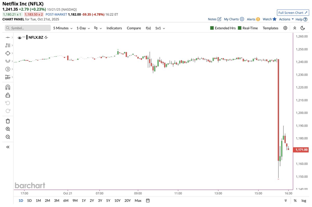Open the calendar date range picker

pos(148,201)
